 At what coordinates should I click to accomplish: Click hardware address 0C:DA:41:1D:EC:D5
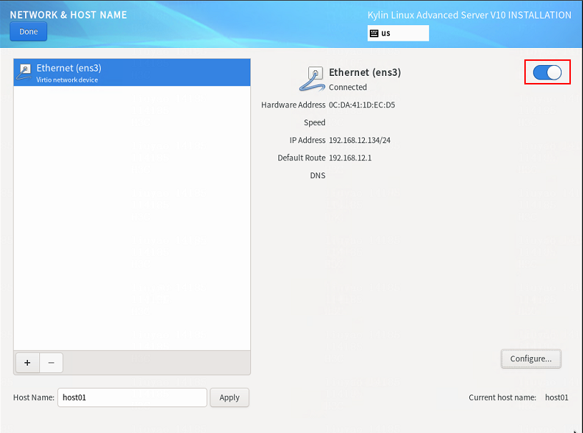click(362, 105)
